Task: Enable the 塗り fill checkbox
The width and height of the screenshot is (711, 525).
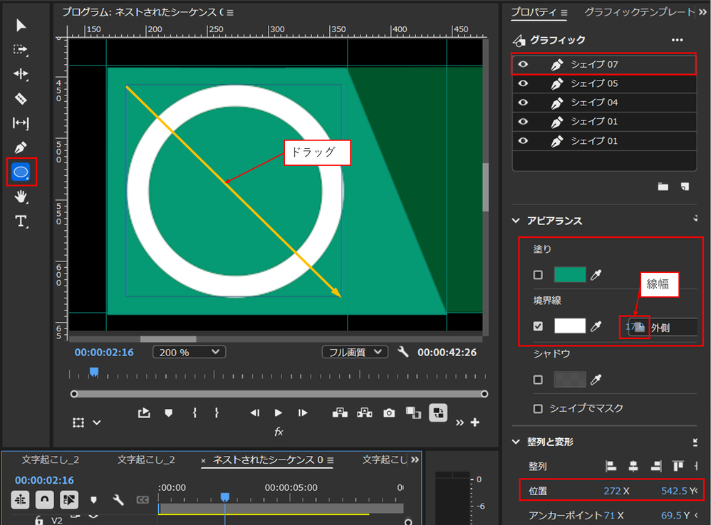Action: [x=538, y=275]
